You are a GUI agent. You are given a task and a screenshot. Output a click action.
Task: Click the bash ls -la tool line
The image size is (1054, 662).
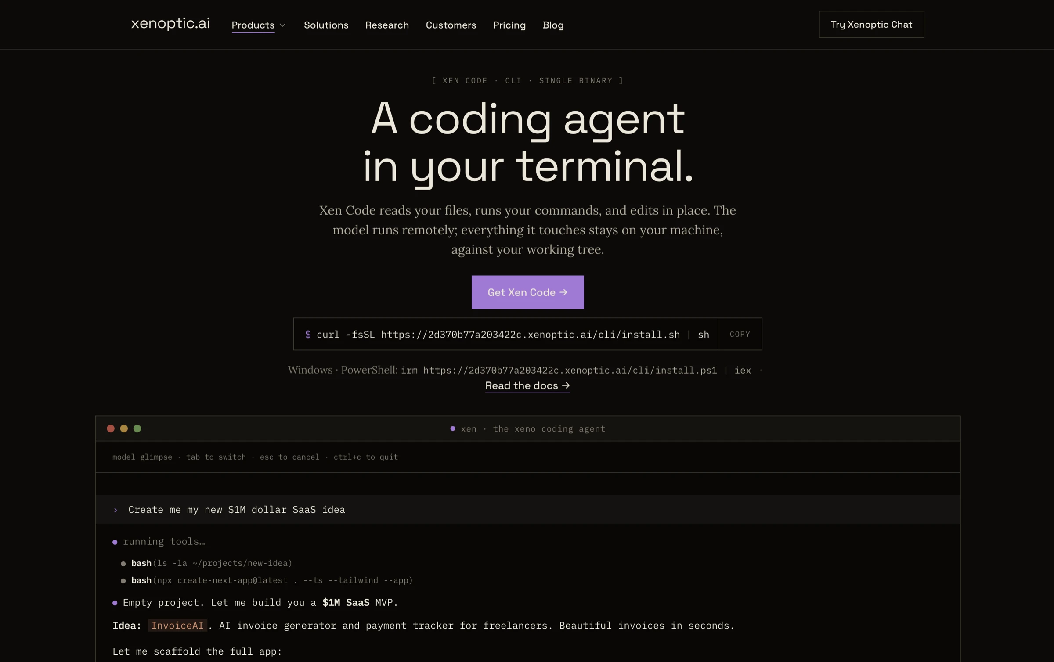click(x=212, y=563)
